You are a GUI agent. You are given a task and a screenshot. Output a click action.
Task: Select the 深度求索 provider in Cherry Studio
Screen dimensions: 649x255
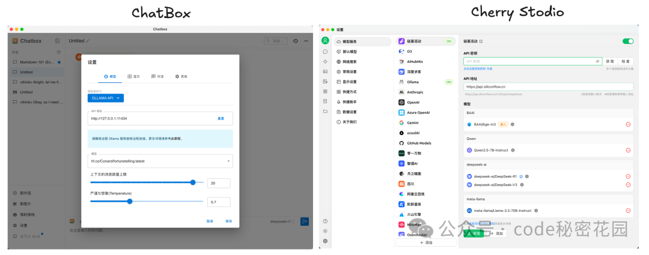pos(426,71)
